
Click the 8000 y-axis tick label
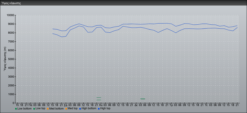pos(11,33)
